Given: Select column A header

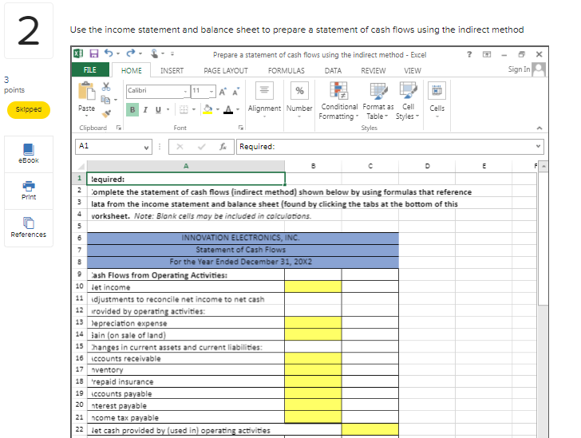Looking at the screenshot, I should click(x=186, y=166).
